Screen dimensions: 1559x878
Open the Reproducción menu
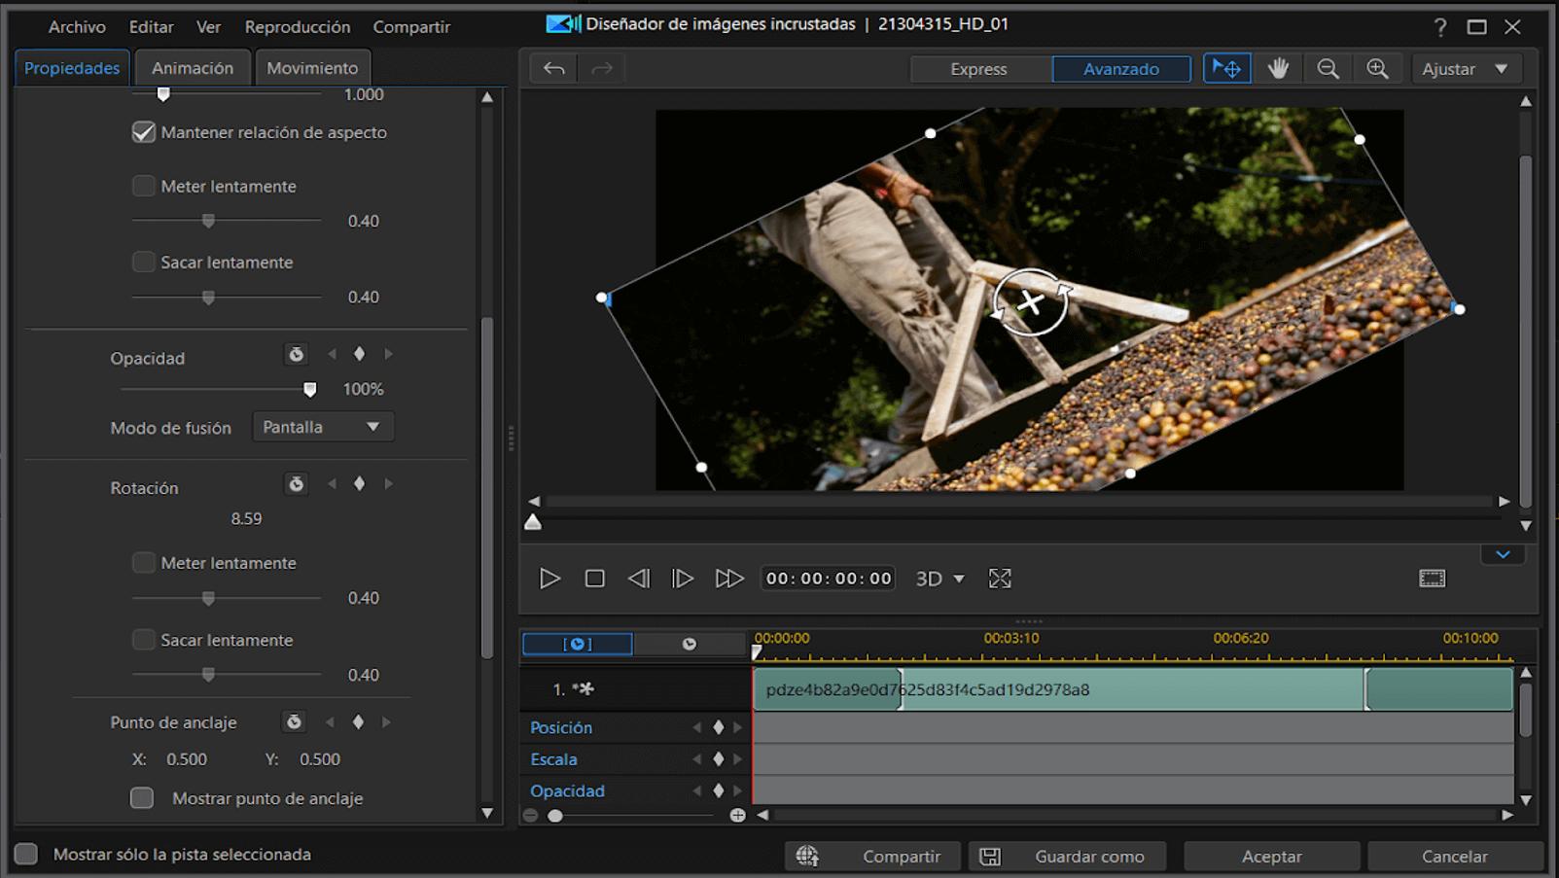[299, 26]
